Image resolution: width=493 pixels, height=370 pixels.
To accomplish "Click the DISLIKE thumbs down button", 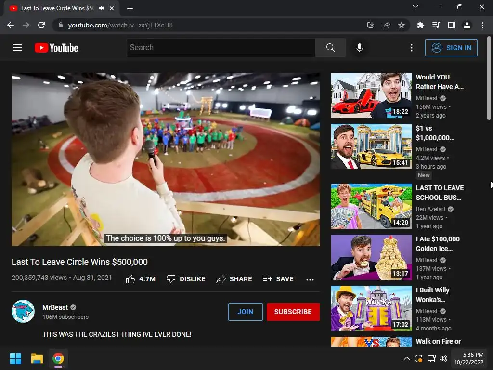I will click(x=186, y=279).
